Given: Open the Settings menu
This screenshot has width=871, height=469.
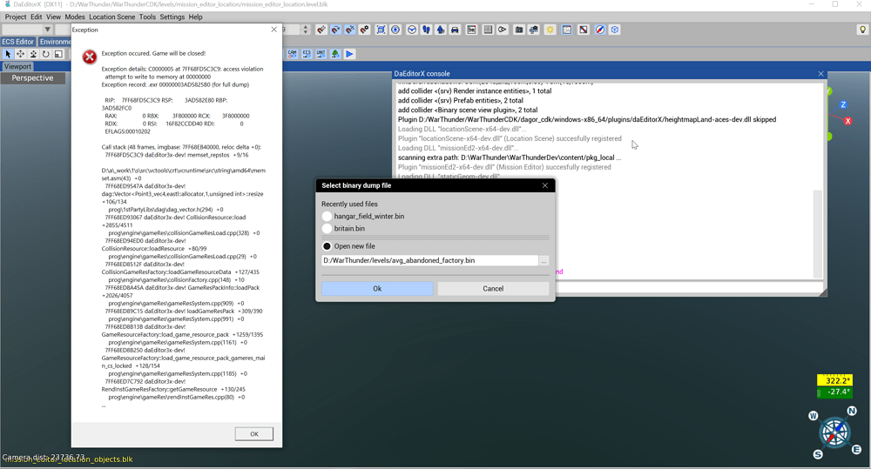Looking at the screenshot, I should 172,17.
